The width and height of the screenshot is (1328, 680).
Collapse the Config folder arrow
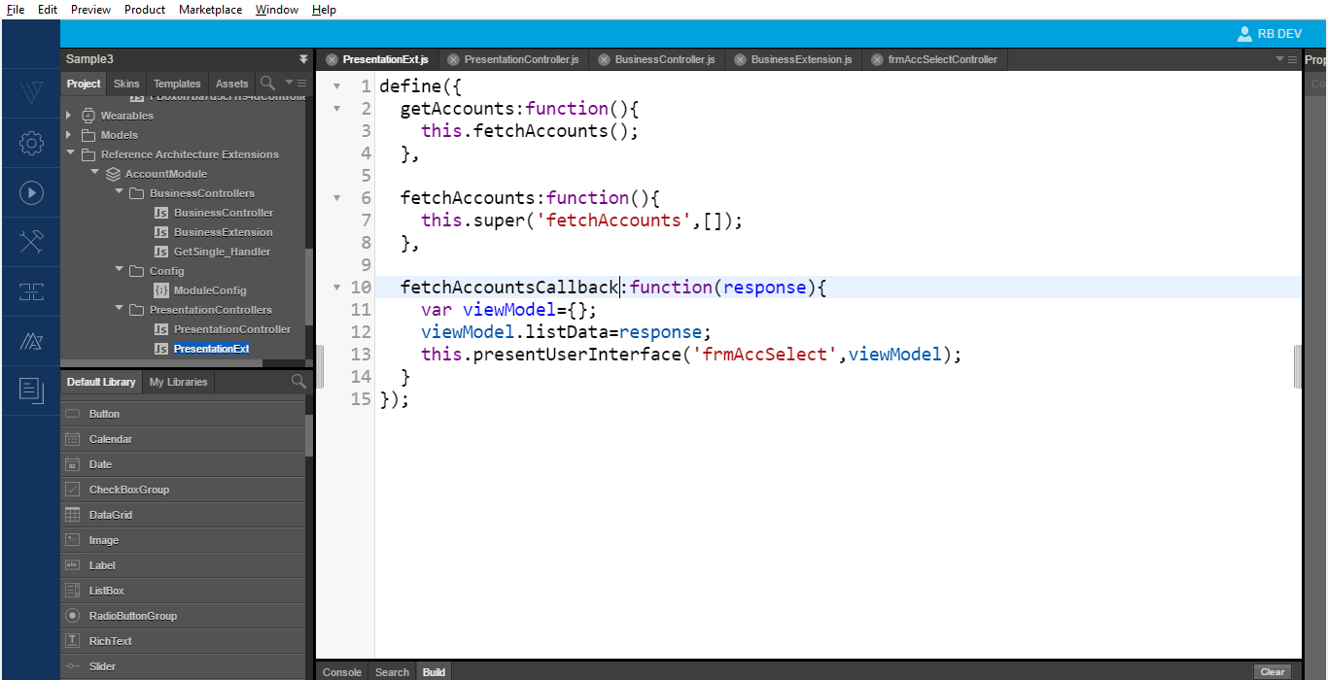(119, 270)
